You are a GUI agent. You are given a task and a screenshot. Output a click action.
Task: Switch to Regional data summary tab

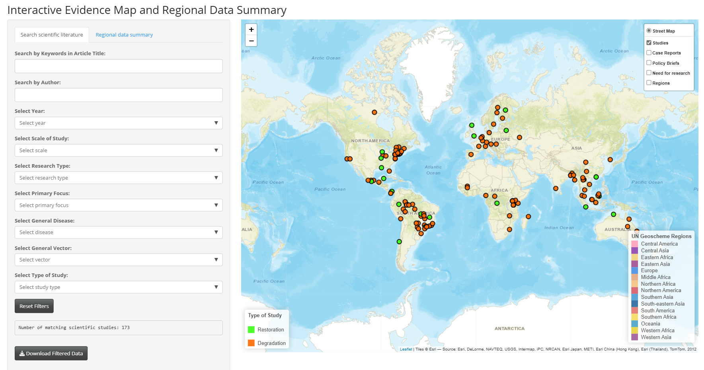point(124,35)
